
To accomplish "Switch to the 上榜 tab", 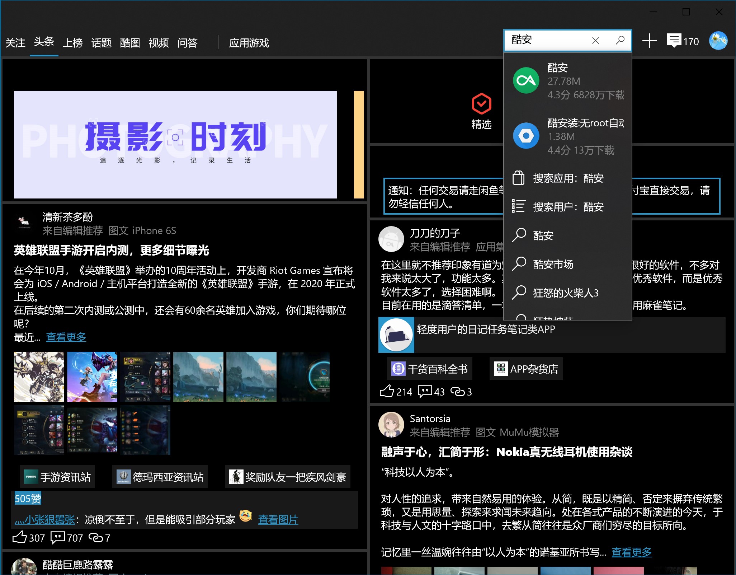I will (73, 43).
